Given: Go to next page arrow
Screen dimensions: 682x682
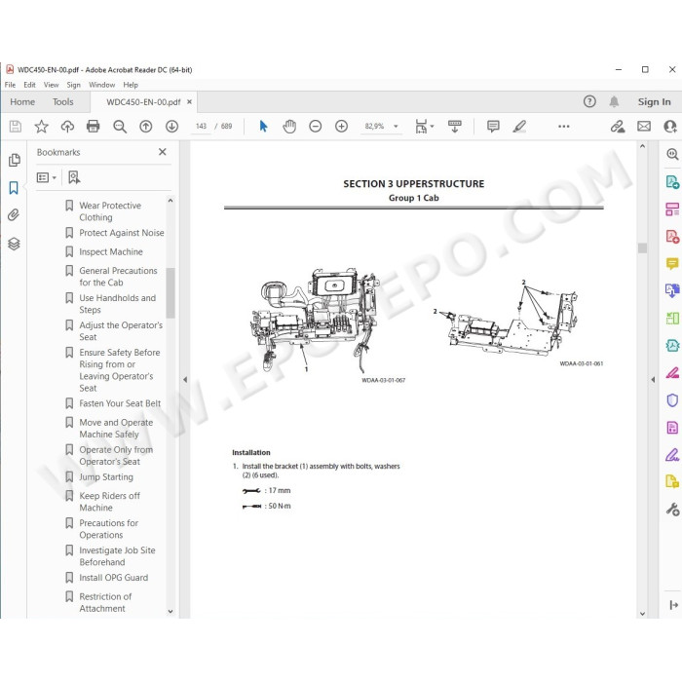Looking at the screenshot, I should pyautogui.click(x=171, y=126).
